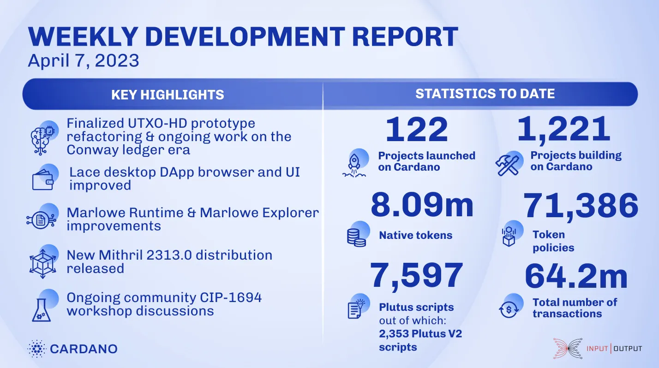659x368 pixels.
Task: Click the Input Output logo
Action: coord(597,348)
